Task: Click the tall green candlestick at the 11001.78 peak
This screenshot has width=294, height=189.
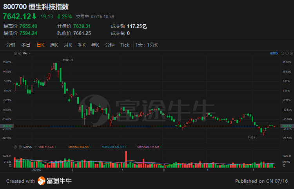Action: (x=56, y=66)
